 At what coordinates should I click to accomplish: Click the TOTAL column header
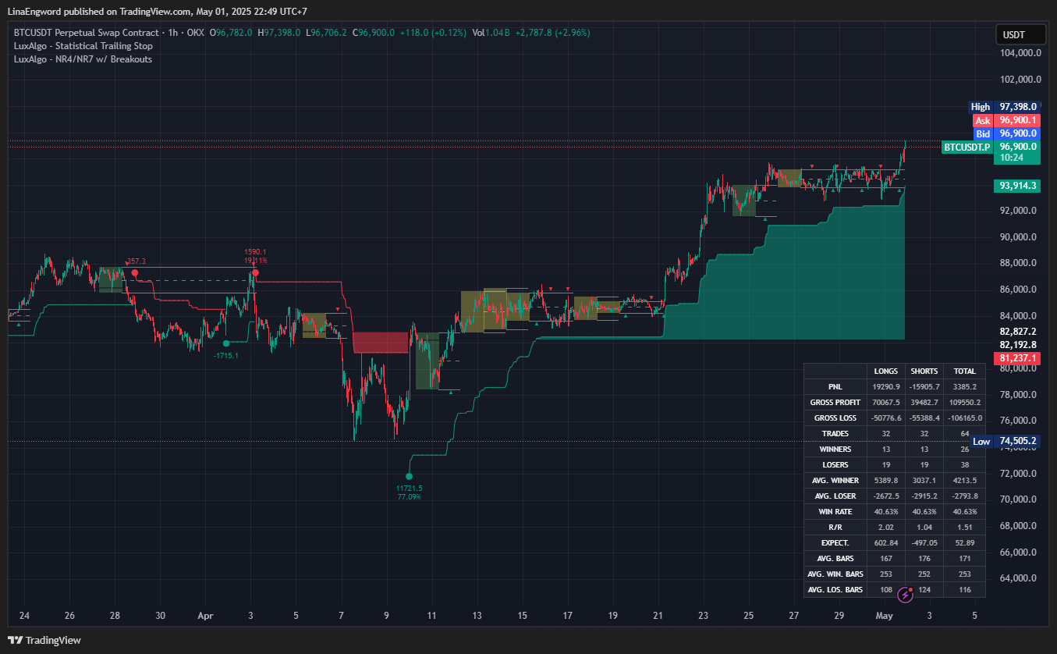click(964, 371)
